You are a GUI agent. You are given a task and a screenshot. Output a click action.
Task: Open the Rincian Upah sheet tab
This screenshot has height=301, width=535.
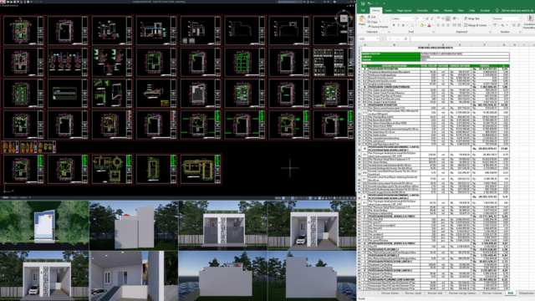(413, 293)
